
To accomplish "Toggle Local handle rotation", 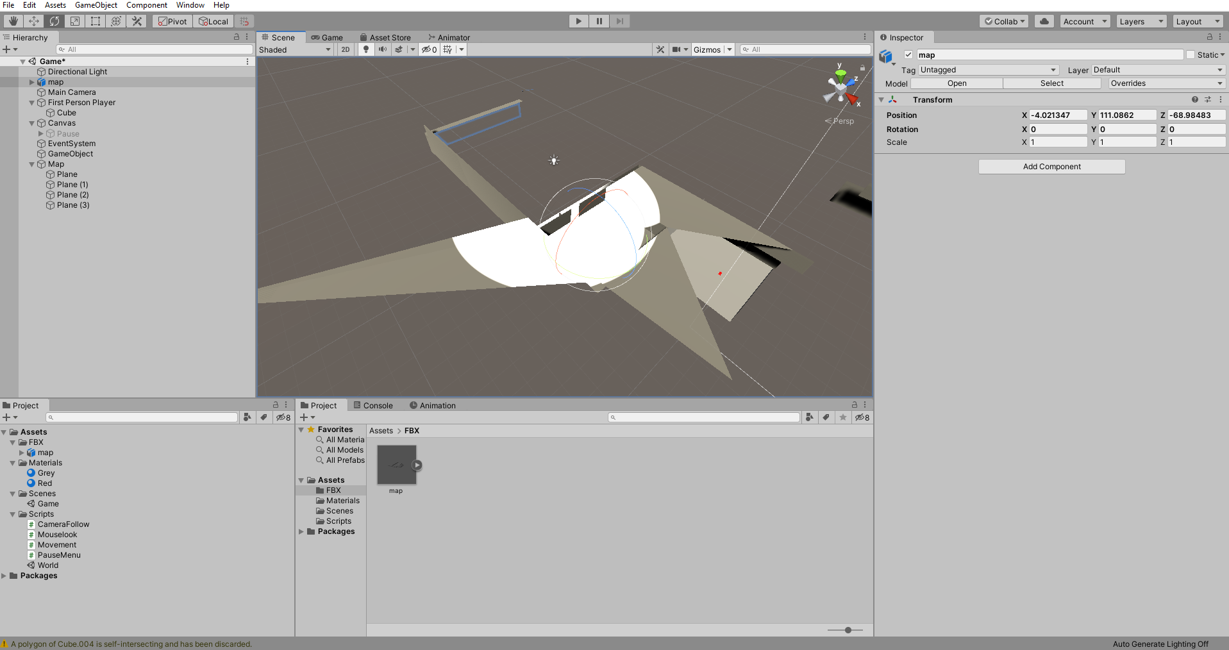I will [213, 21].
